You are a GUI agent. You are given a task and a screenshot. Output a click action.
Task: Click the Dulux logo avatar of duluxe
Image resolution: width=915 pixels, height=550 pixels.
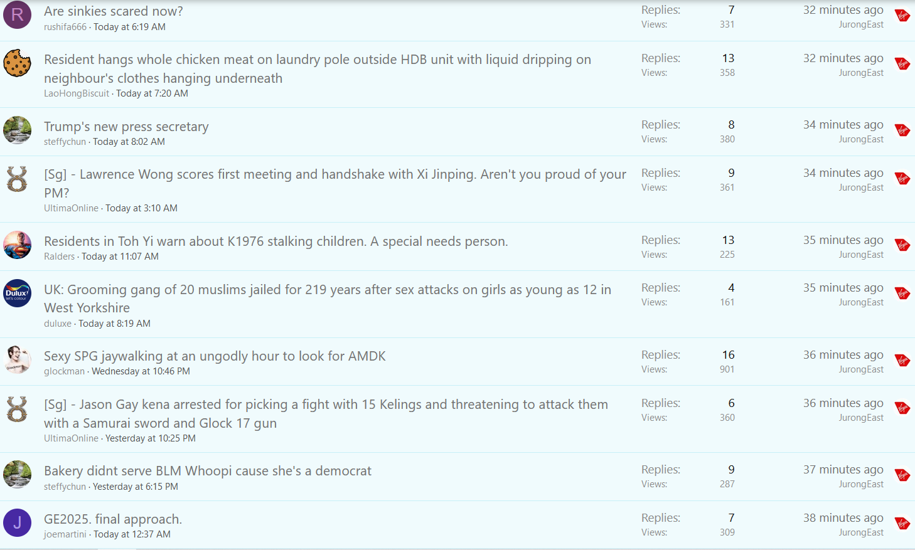coord(18,293)
